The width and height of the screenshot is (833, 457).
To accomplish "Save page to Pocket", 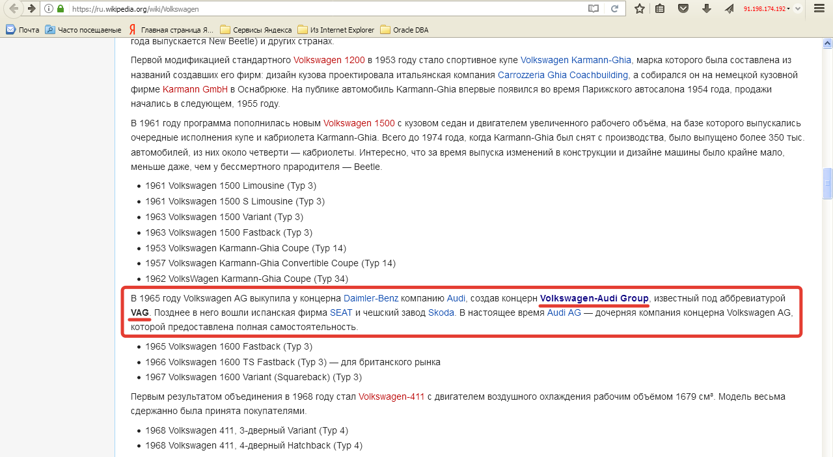I will coord(683,8).
